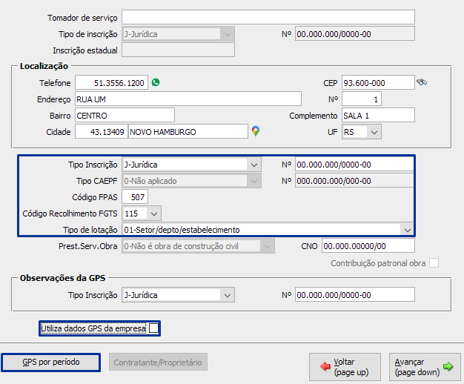Expand the UF state dropdown
Screen dimensions: 464x384
coord(374,132)
